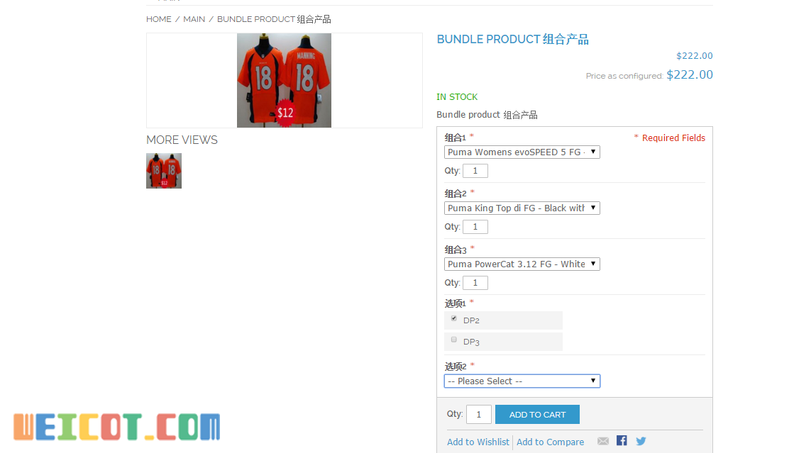Click the cart Qty field beside Add to Cart
Screen dimensions: 794x453
point(478,415)
